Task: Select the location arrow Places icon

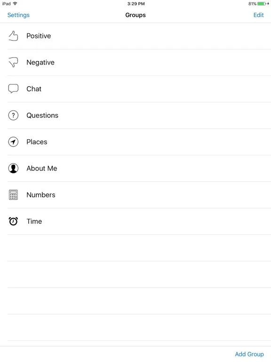Action: click(x=13, y=142)
